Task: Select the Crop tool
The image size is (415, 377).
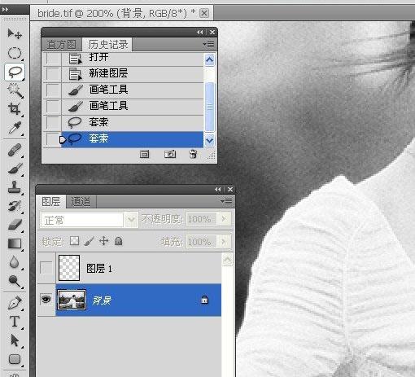Action: (15, 109)
